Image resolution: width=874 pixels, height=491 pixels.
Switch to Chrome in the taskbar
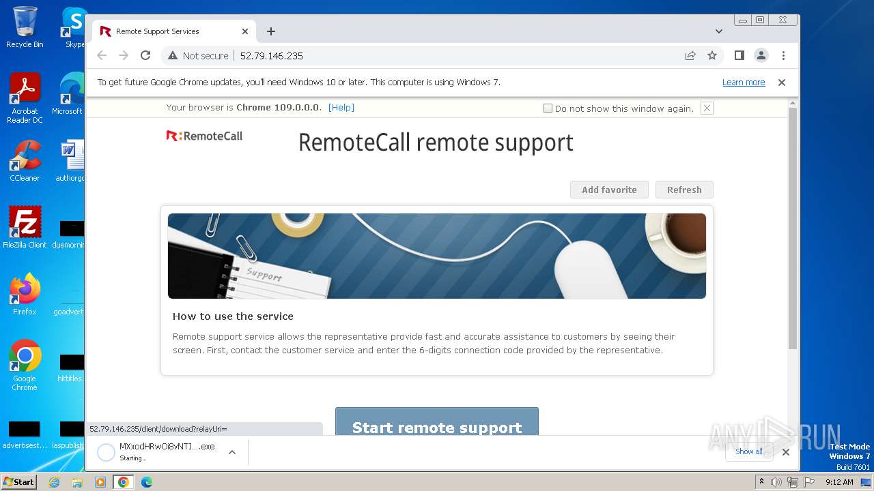pyautogui.click(x=124, y=482)
